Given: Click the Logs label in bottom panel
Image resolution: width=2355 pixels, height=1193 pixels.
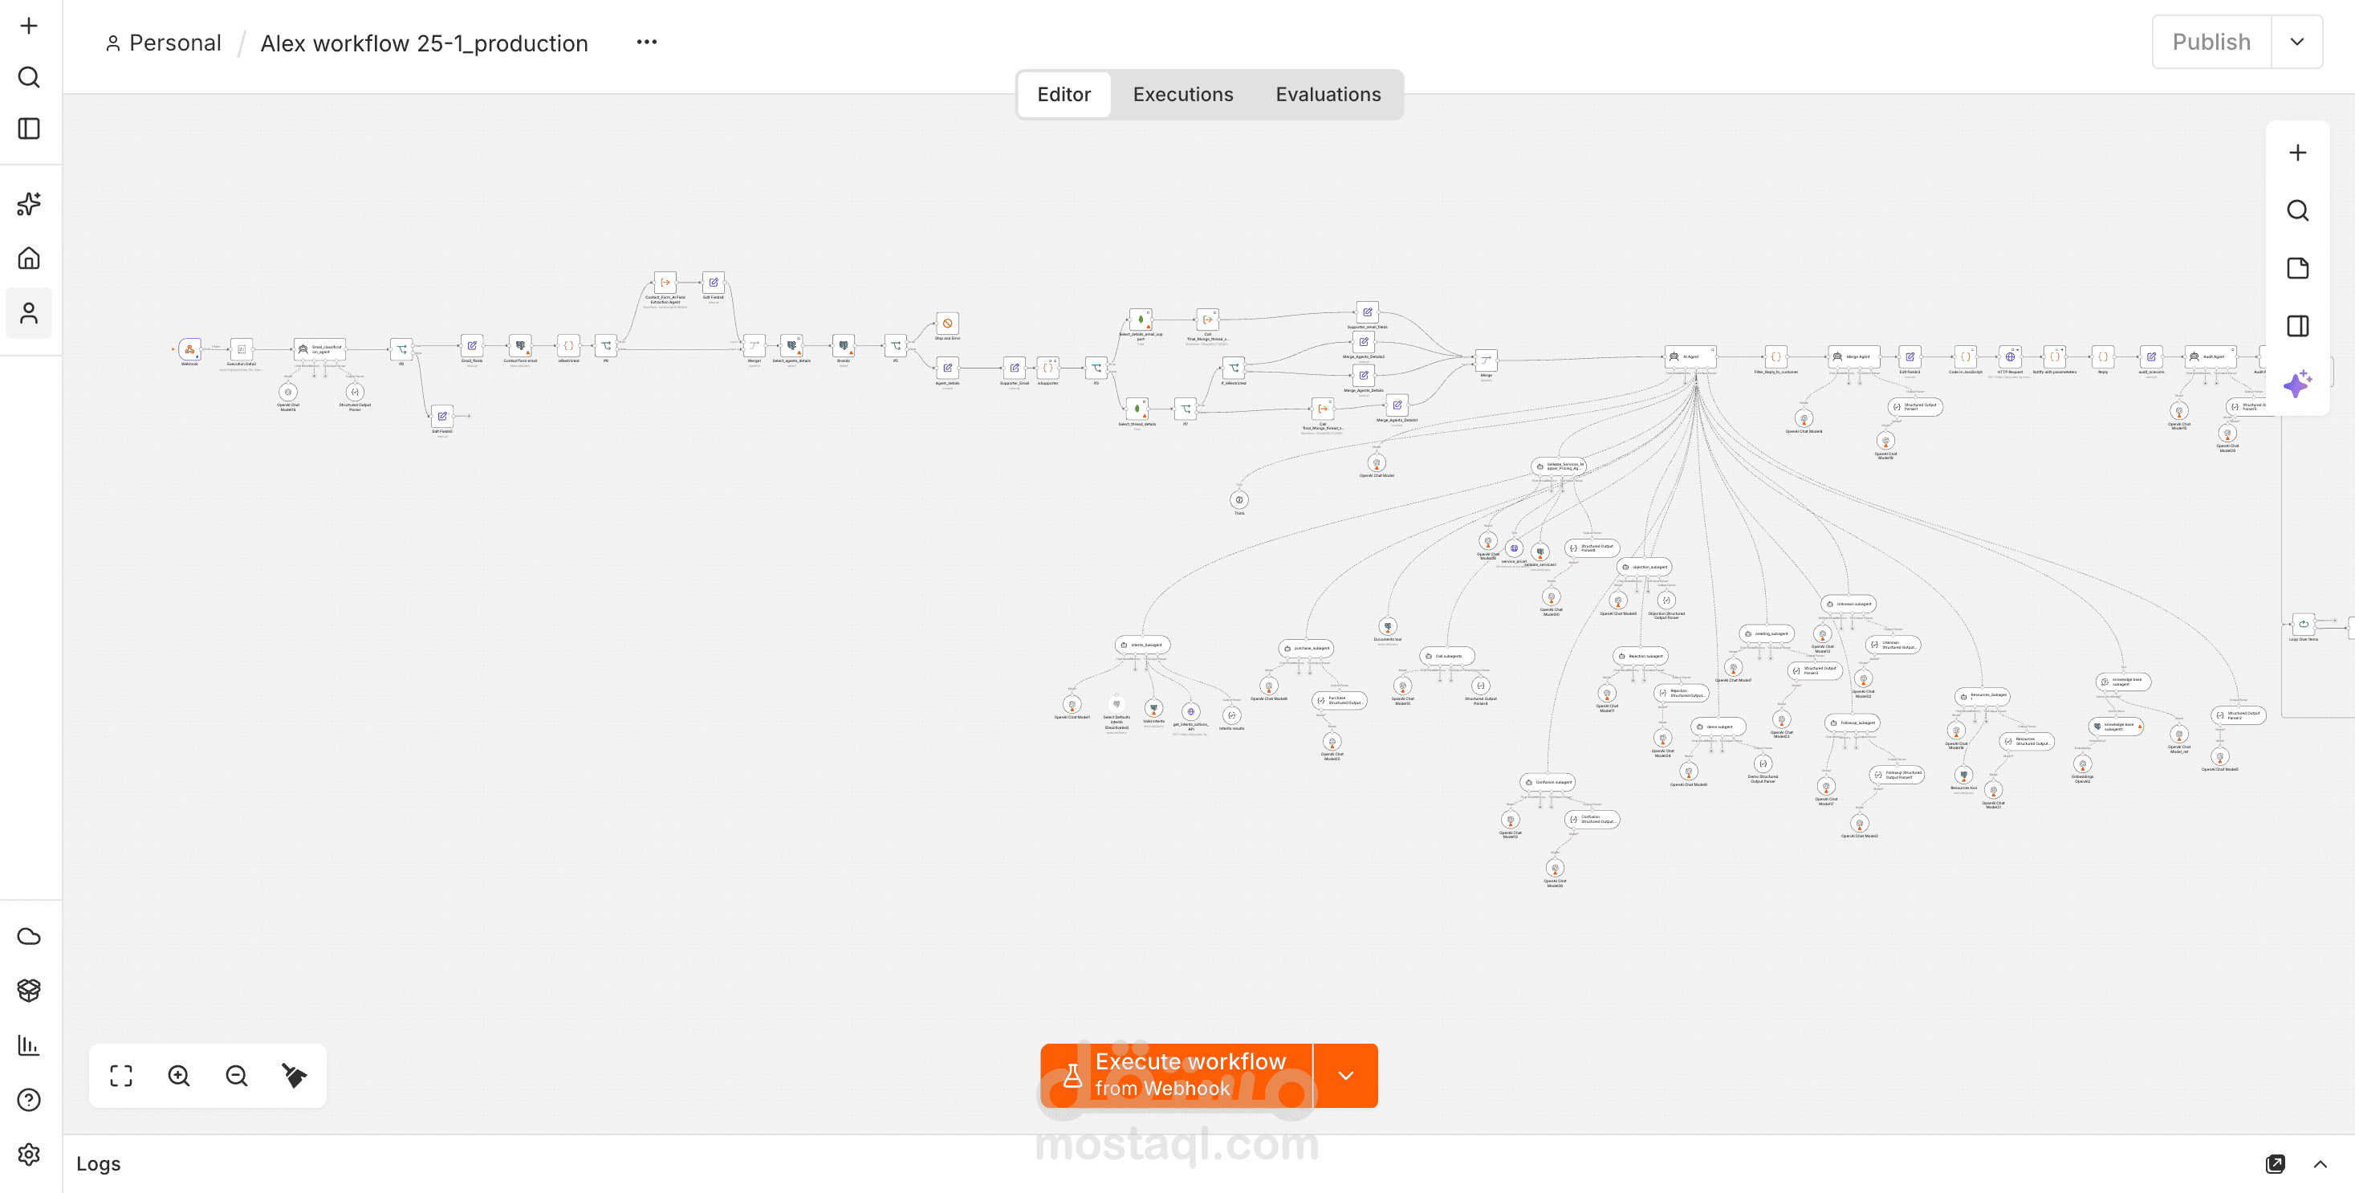Looking at the screenshot, I should 98,1164.
